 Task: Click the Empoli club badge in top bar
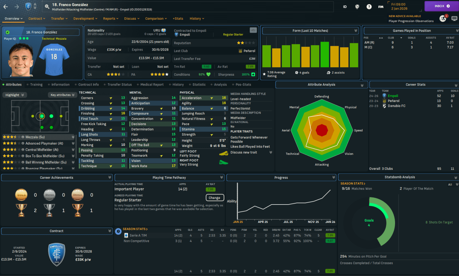tap(28, 7)
